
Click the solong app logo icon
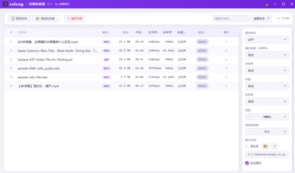[x=5, y=4]
